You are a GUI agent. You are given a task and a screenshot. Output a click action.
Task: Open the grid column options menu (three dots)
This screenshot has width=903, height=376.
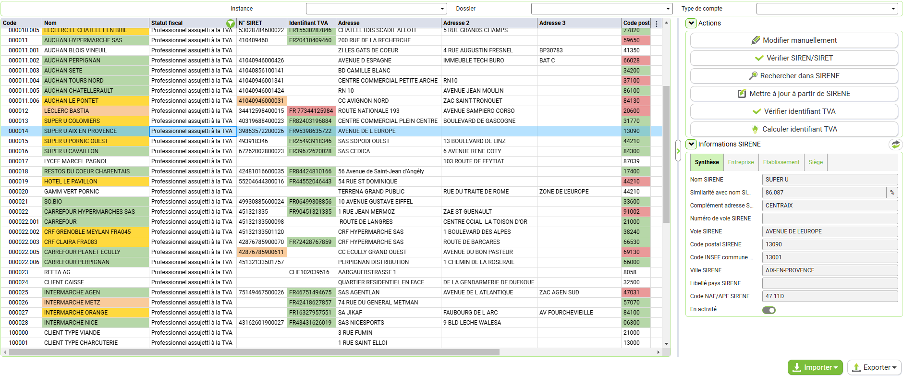pyautogui.click(x=657, y=23)
